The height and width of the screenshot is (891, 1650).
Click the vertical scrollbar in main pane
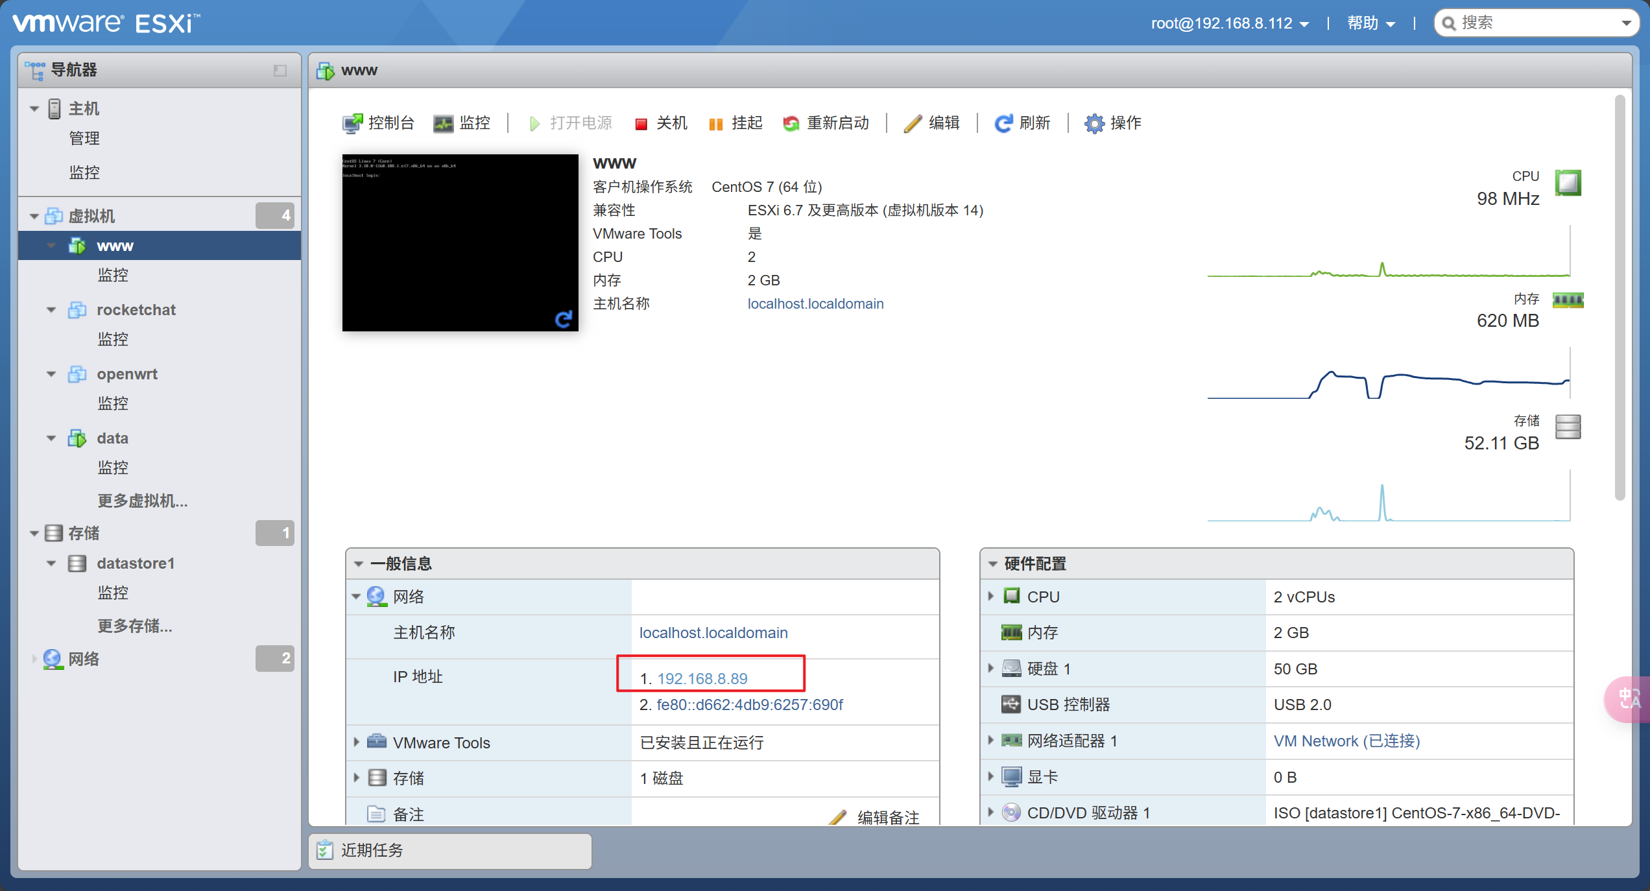[x=1620, y=298]
